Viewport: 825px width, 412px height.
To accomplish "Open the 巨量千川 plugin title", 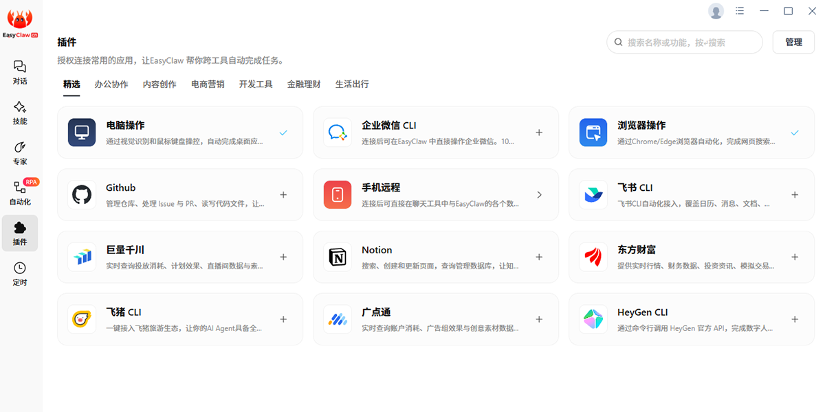I will [125, 250].
